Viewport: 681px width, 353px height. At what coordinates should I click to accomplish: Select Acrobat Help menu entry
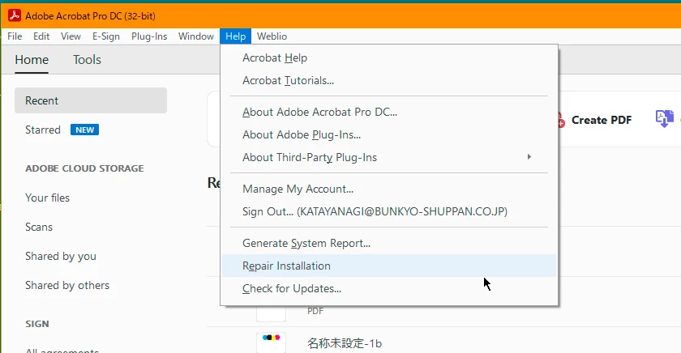389,57
